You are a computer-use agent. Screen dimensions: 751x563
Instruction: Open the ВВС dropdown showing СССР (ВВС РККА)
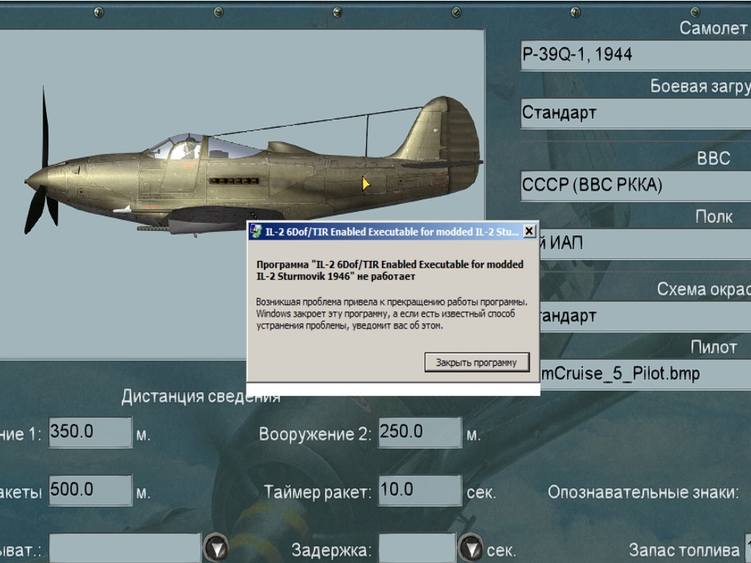[x=636, y=185]
